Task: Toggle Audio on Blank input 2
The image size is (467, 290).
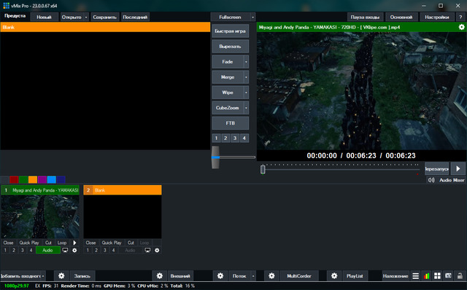Action: click(x=130, y=250)
